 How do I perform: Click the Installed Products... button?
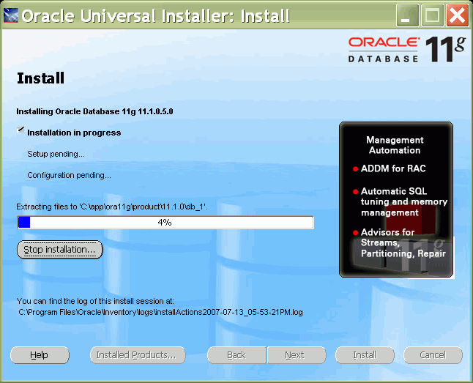point(136,355)
